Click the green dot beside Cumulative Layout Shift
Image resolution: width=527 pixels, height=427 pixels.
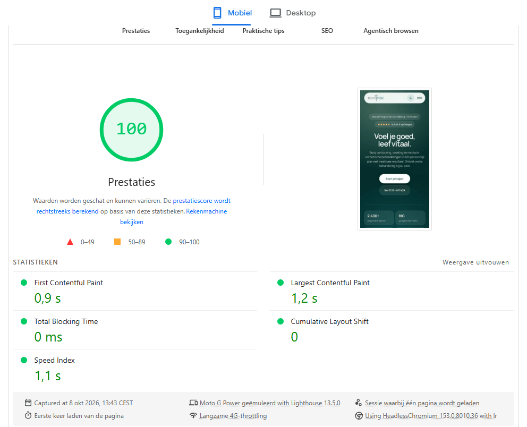pos(280,321)
